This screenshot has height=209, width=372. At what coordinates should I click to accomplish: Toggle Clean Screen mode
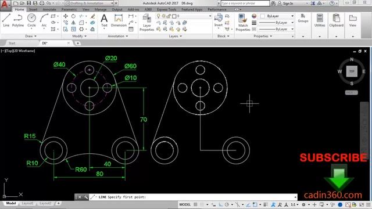click(x=362, y=204)
